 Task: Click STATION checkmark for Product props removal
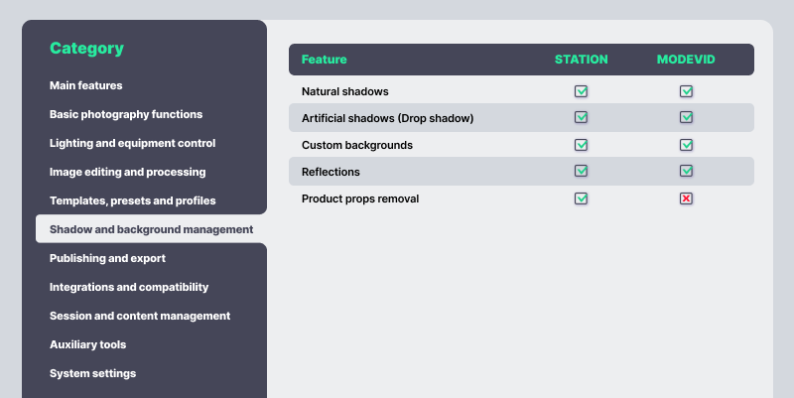(x=582, y=199)
